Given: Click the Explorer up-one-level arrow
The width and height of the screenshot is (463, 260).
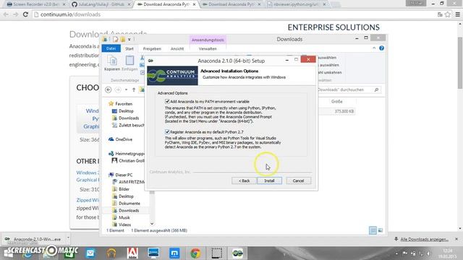Looking at the screenshot, I should [x=134, y=90].
